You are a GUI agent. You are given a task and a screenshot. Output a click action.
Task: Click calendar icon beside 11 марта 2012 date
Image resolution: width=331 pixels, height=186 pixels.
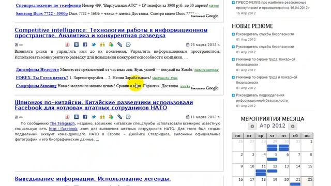point(188,117)
